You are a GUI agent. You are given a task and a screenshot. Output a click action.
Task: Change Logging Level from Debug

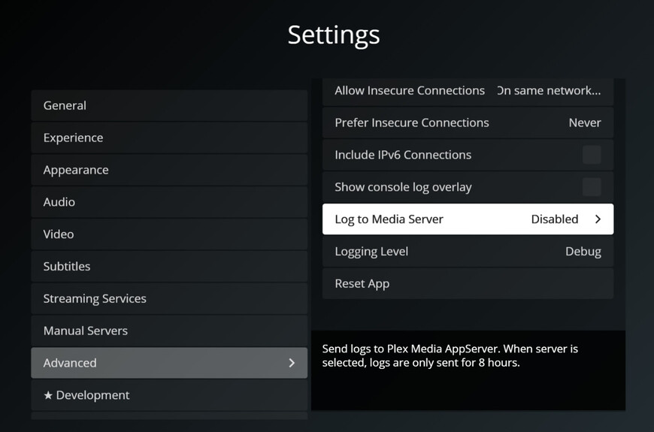coord(468,252)
